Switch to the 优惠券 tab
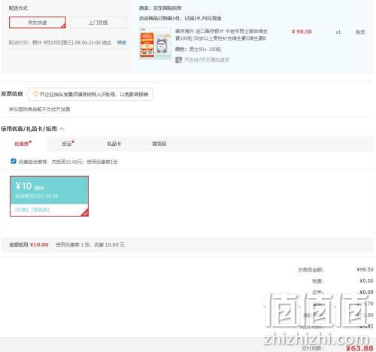This screenshot has width=376, height=352. 23,144
